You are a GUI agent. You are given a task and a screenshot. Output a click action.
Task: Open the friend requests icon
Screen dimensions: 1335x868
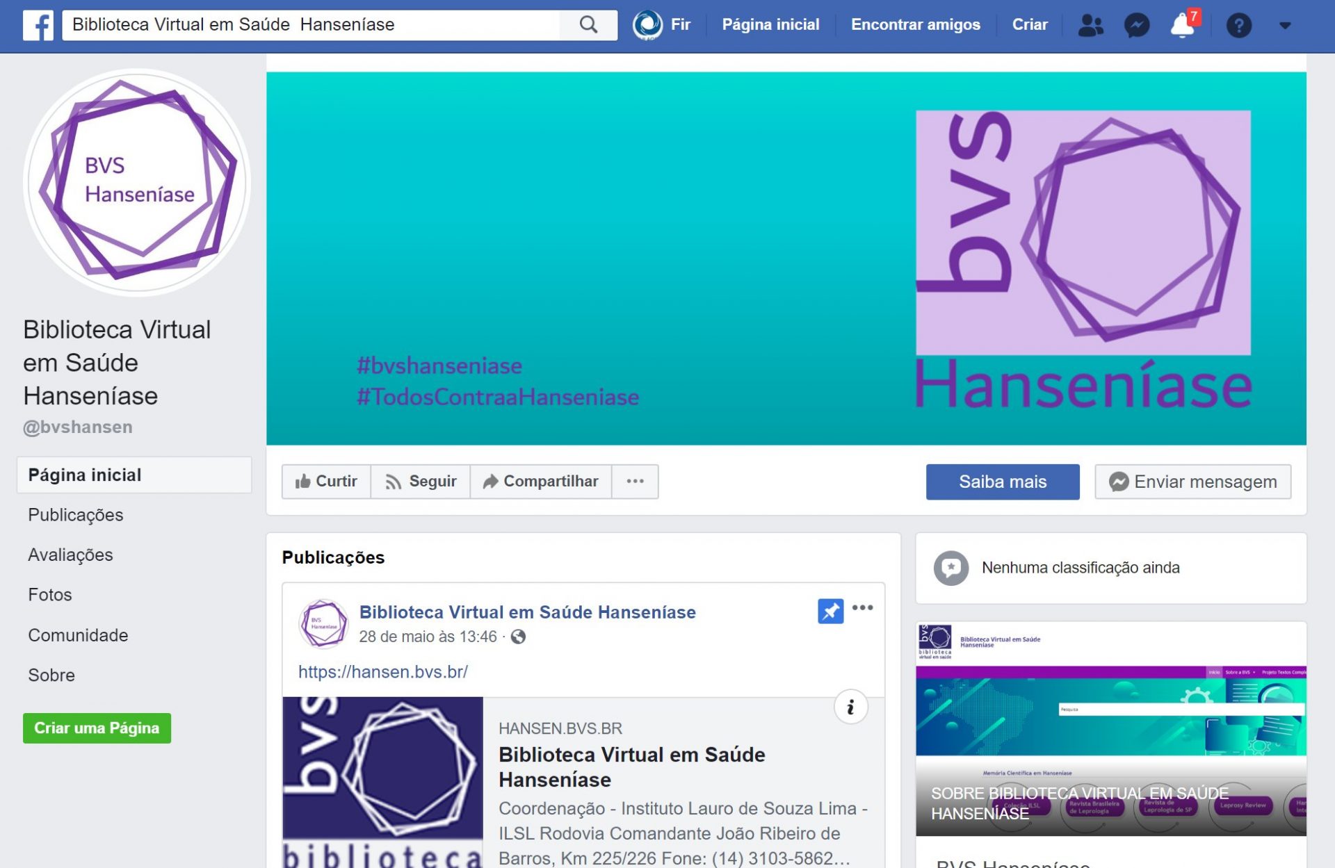[x=1090, y=25]
